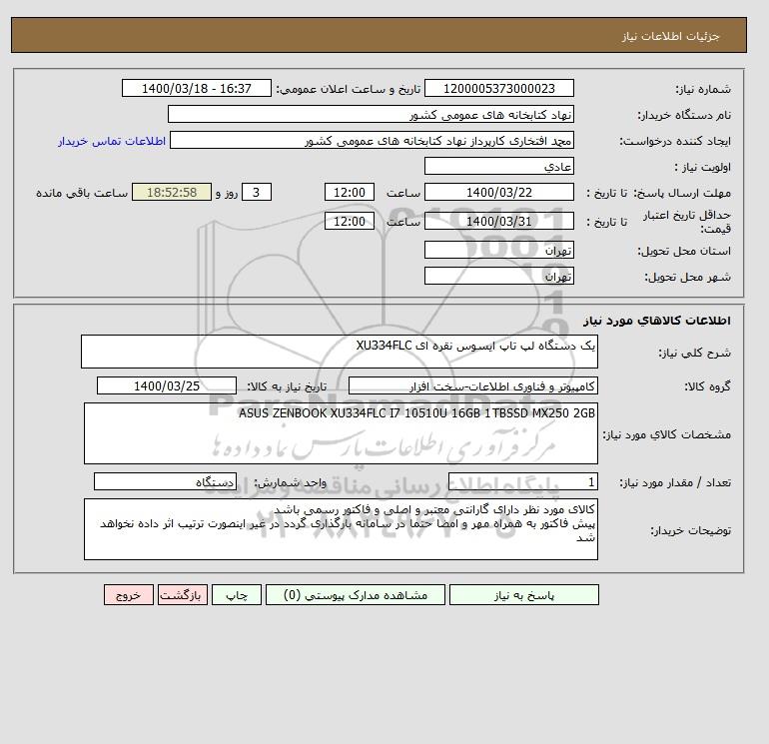Click the label نام دستگاه خریدار
769x744 pixels.
(x=684, y=115)
